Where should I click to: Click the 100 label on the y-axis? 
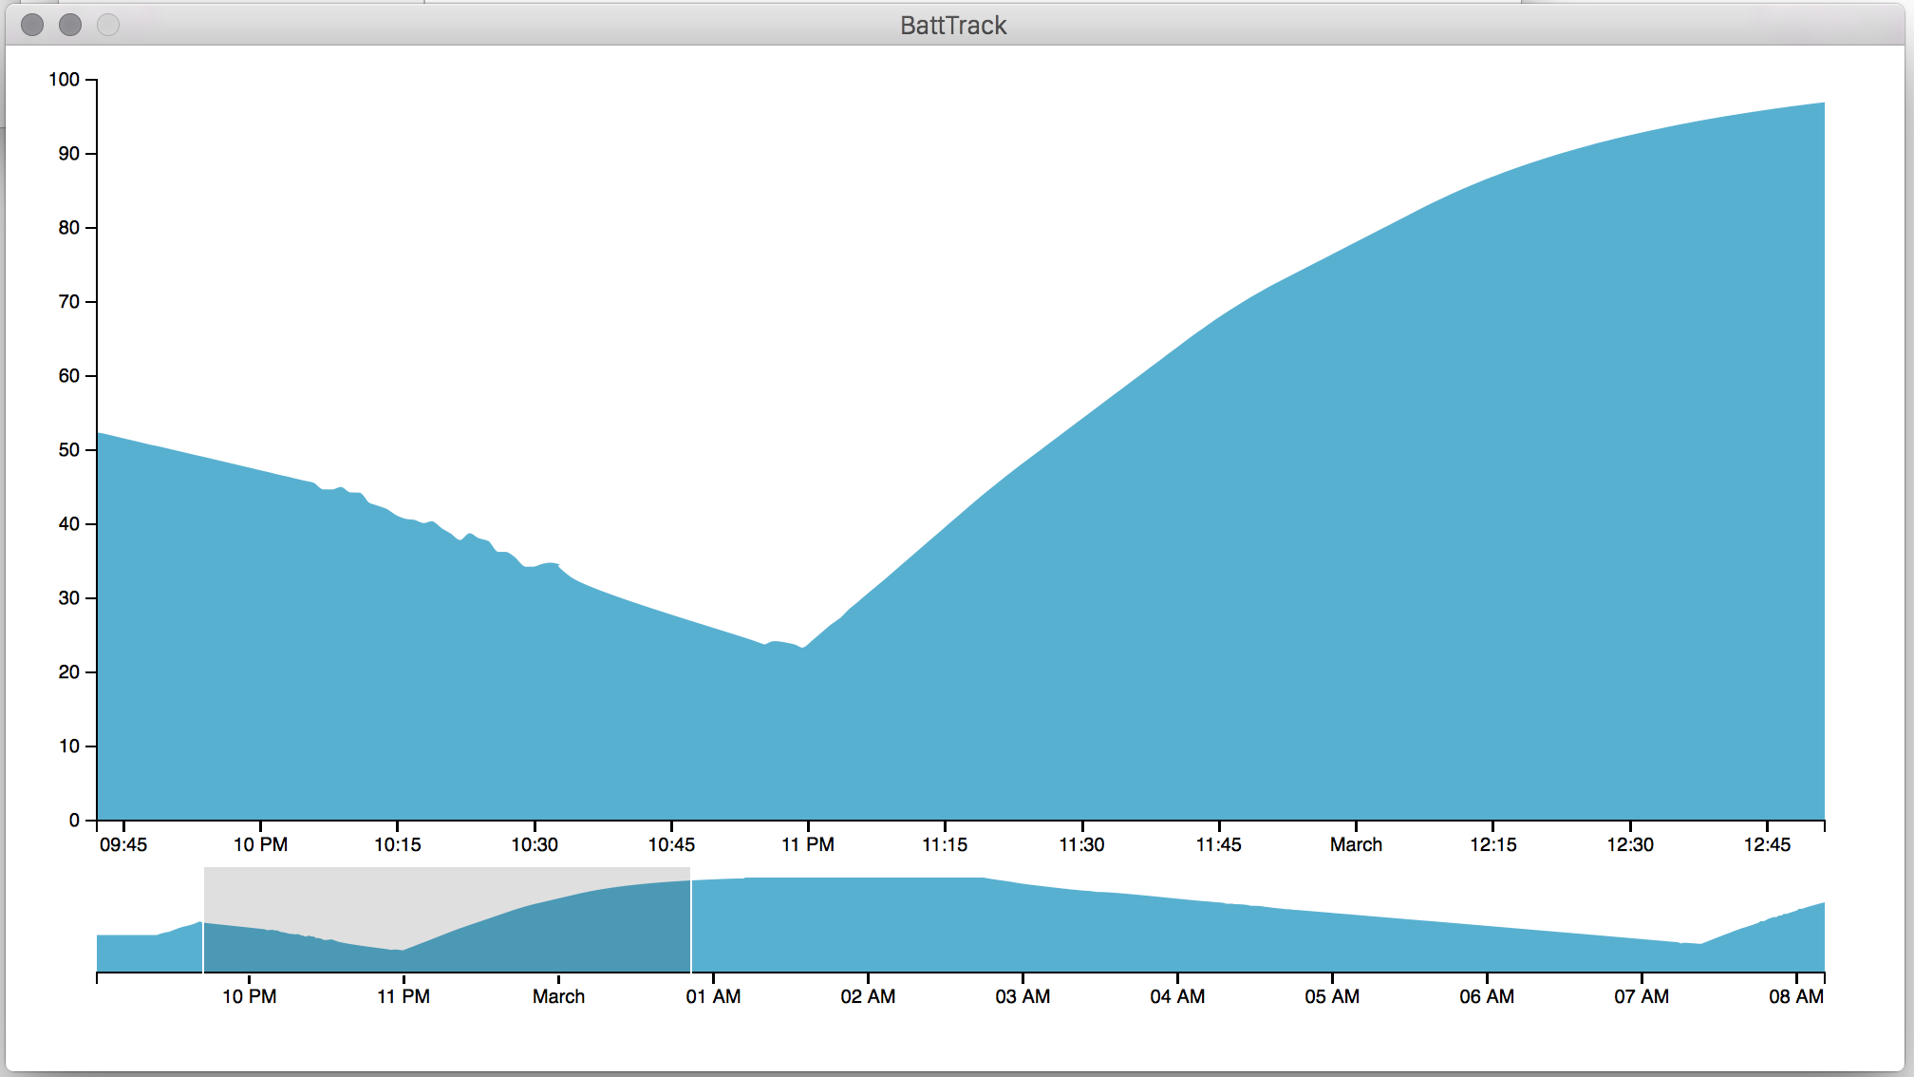coord(65,80)
